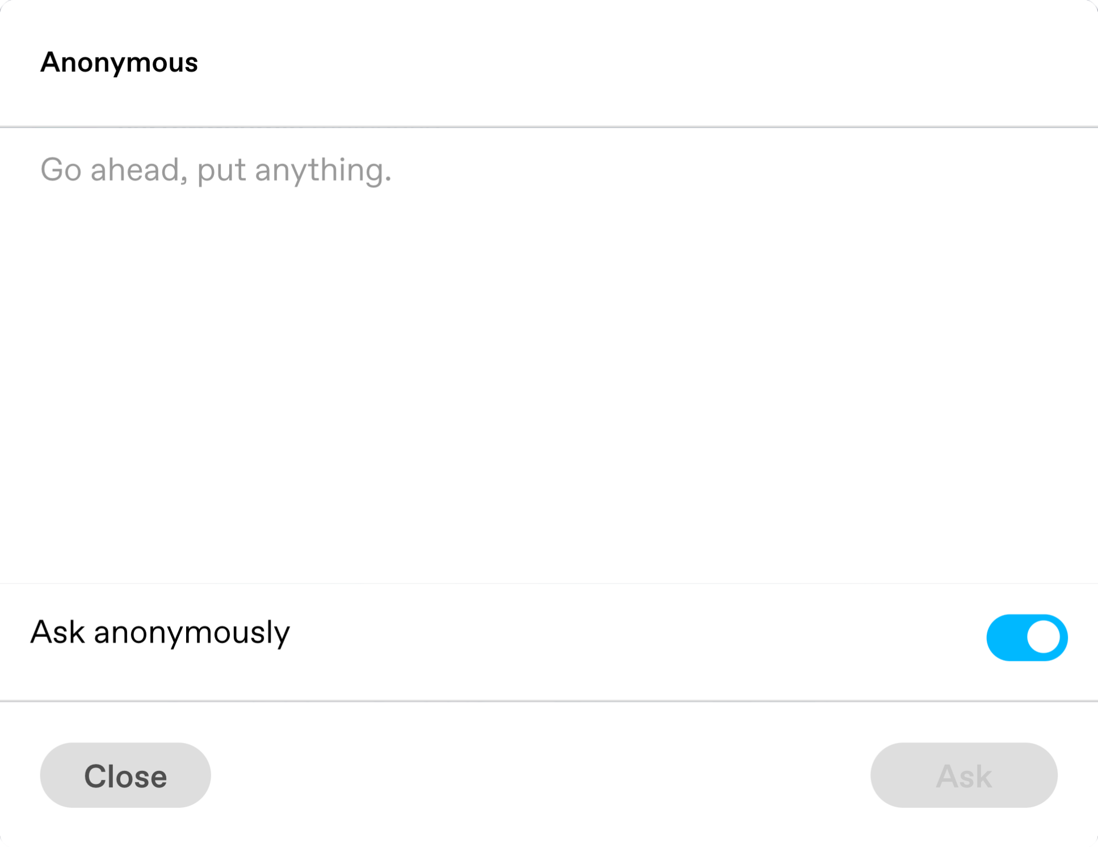1098x847 pixels.
Task: Disable anonymous asking with the blue switch
Action: 1027,638
